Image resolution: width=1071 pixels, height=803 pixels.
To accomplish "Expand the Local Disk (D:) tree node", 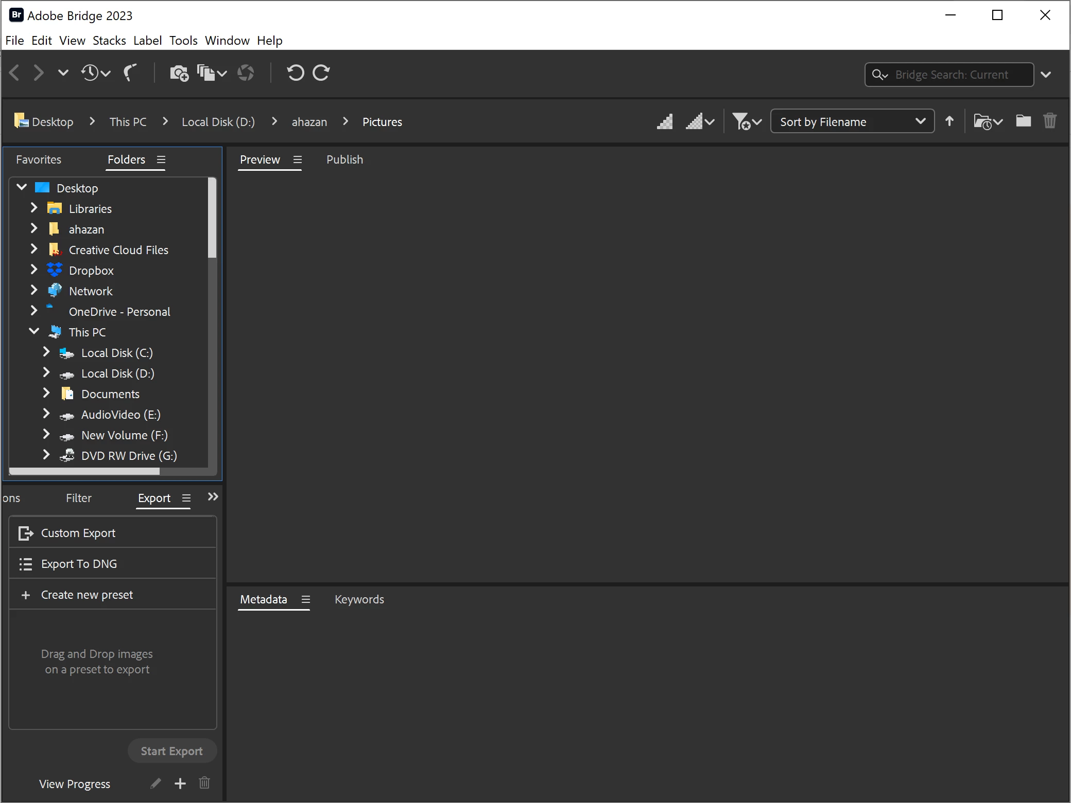I will click(x=46, y=373).
